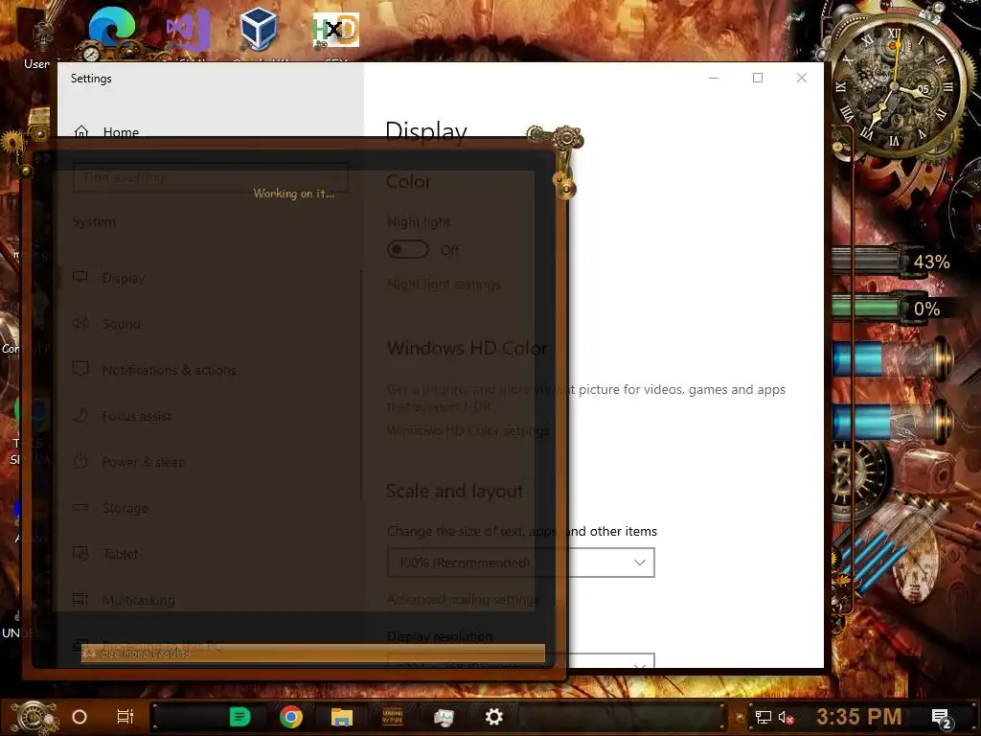This screenshot has height=736, width=981.
Task: Toggle Night light switch in Settings
Action: (408, 250)
